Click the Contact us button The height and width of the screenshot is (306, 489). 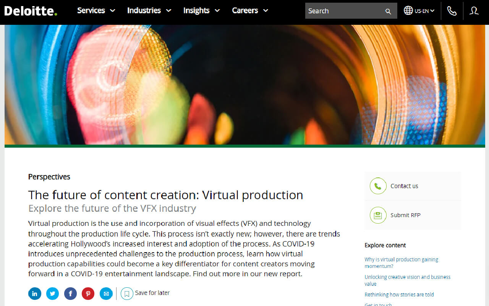coord(404,186)
